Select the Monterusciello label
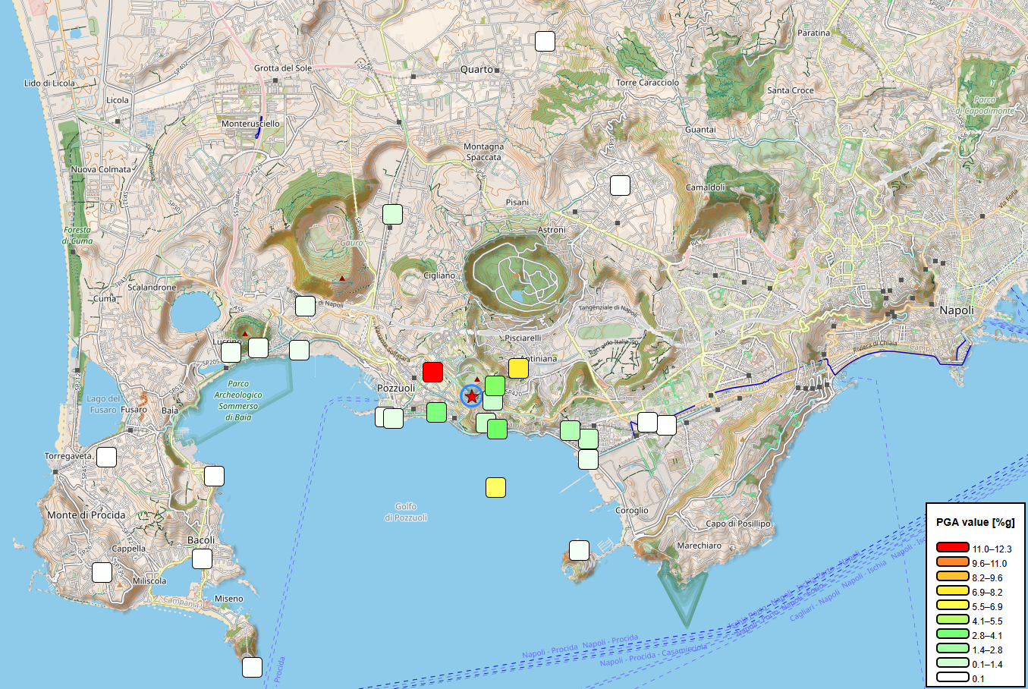 (x=250, y=124)
